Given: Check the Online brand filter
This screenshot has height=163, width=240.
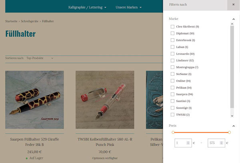Looking at the screenshot, I should pyautogui.click(x=172, y=81).
